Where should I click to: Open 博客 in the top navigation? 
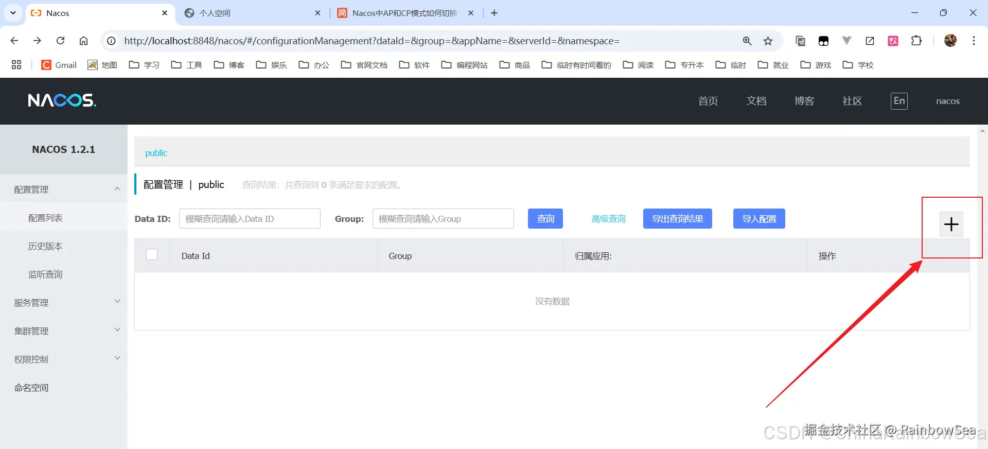(x=804, y=101)
